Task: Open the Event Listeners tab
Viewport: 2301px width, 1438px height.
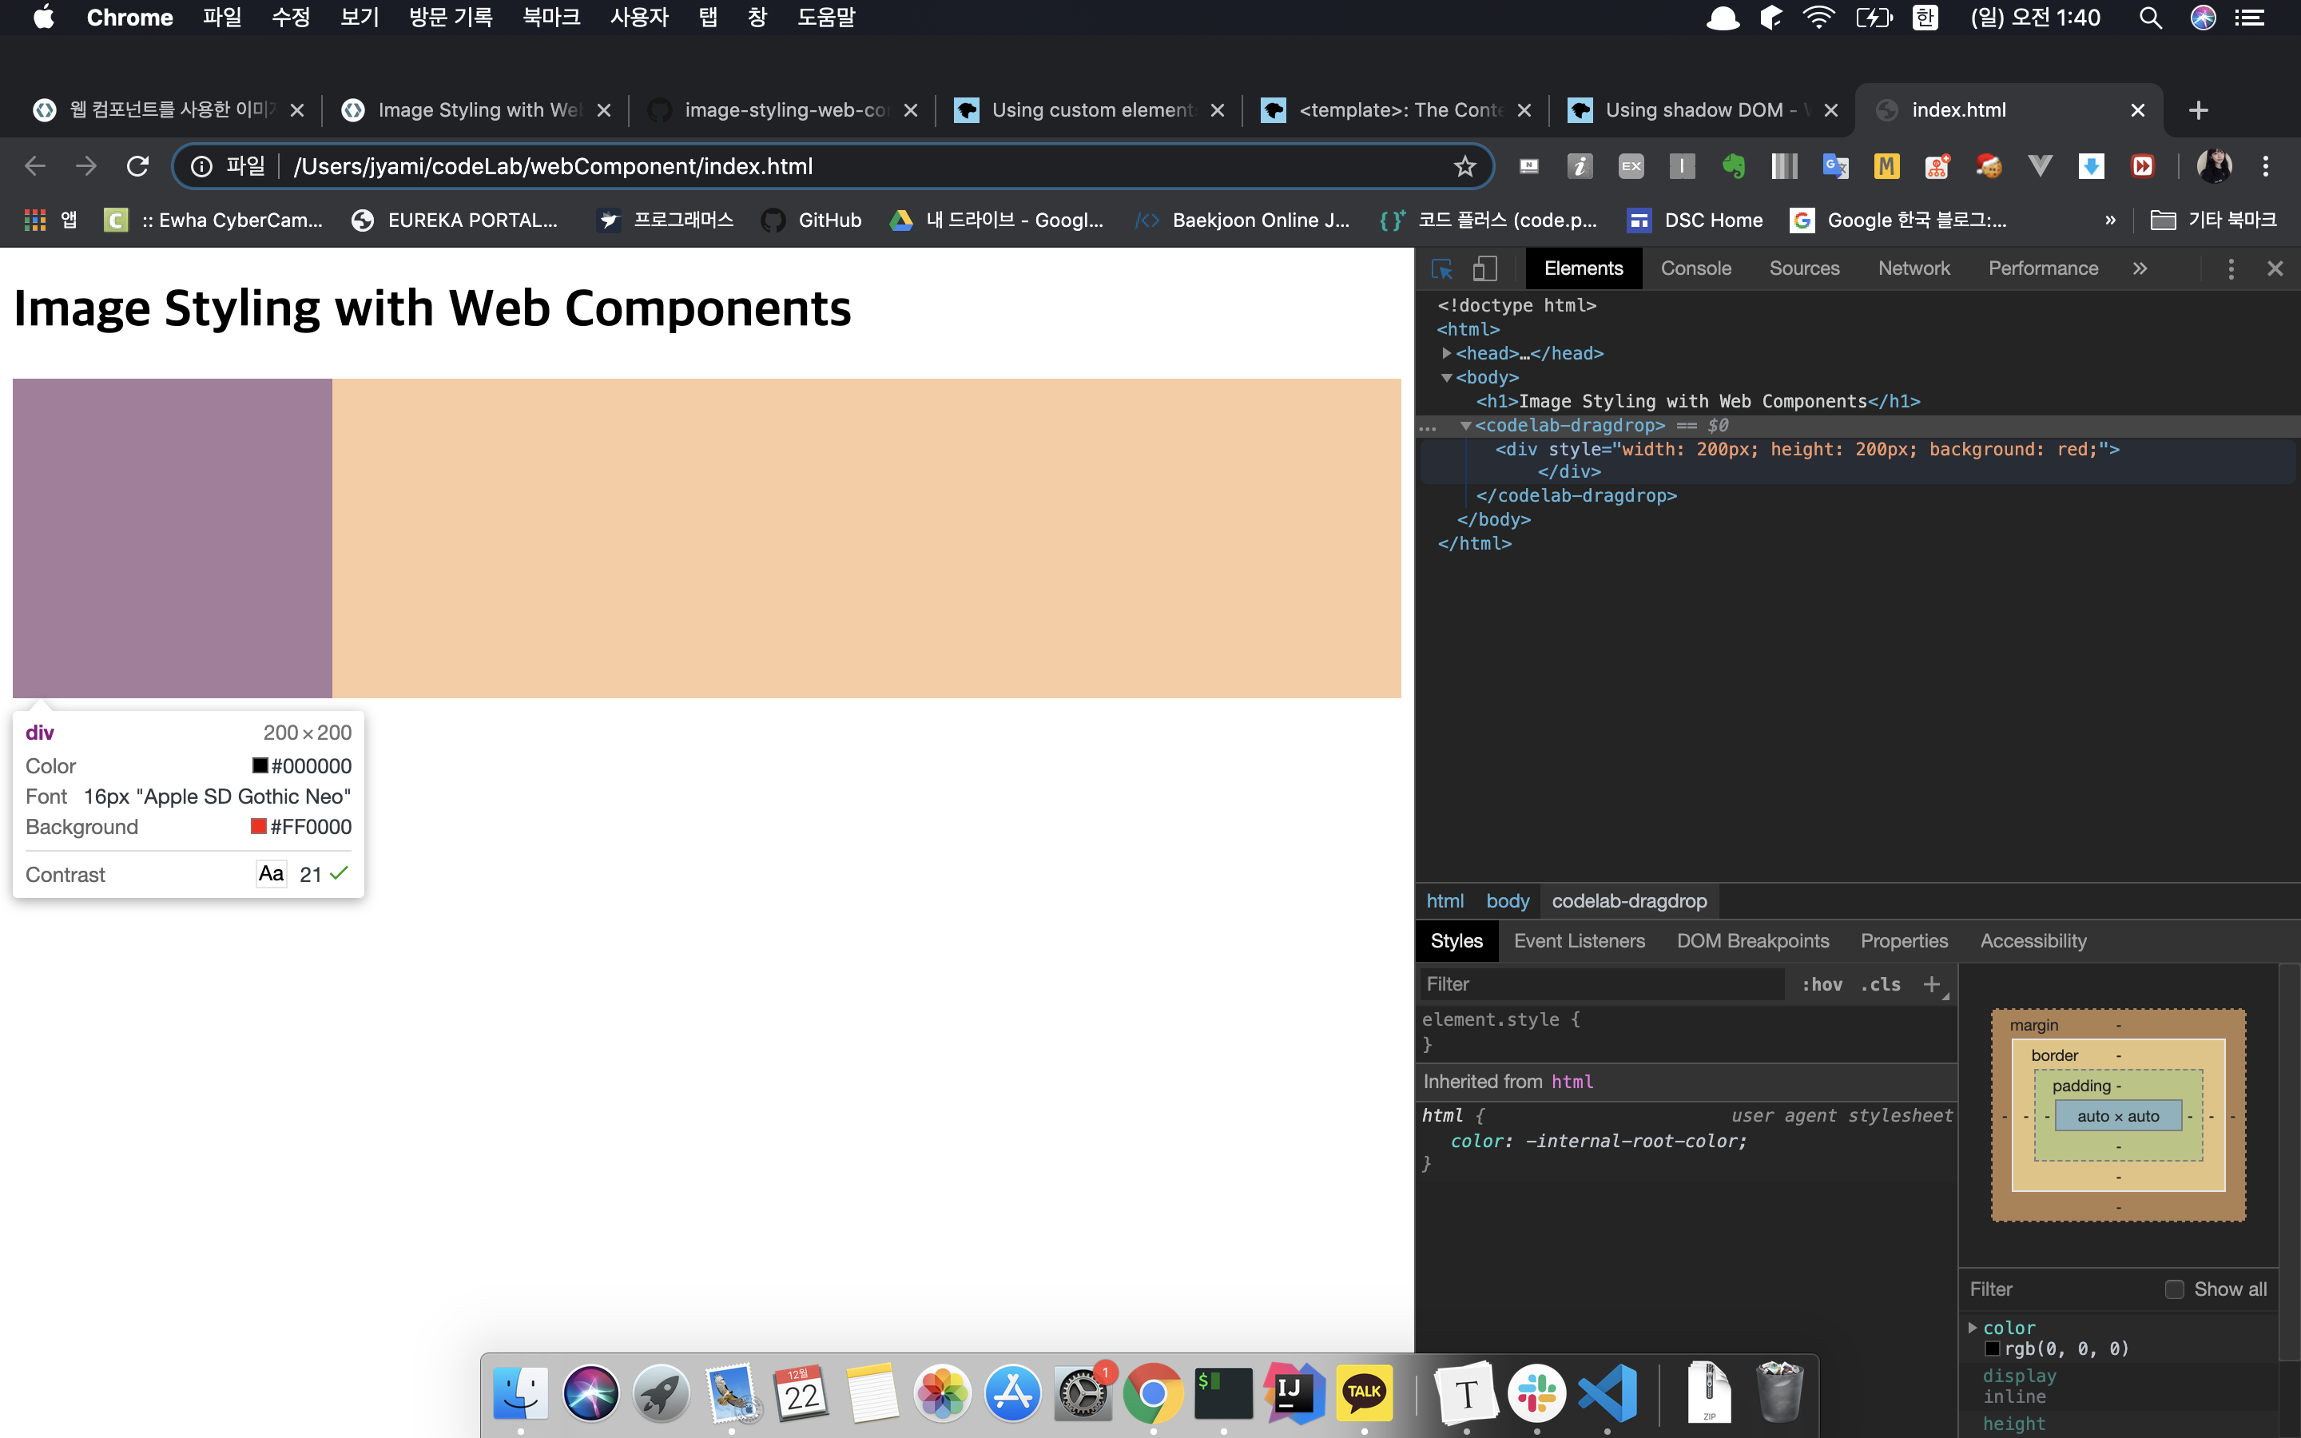Action: point(1579,940)
